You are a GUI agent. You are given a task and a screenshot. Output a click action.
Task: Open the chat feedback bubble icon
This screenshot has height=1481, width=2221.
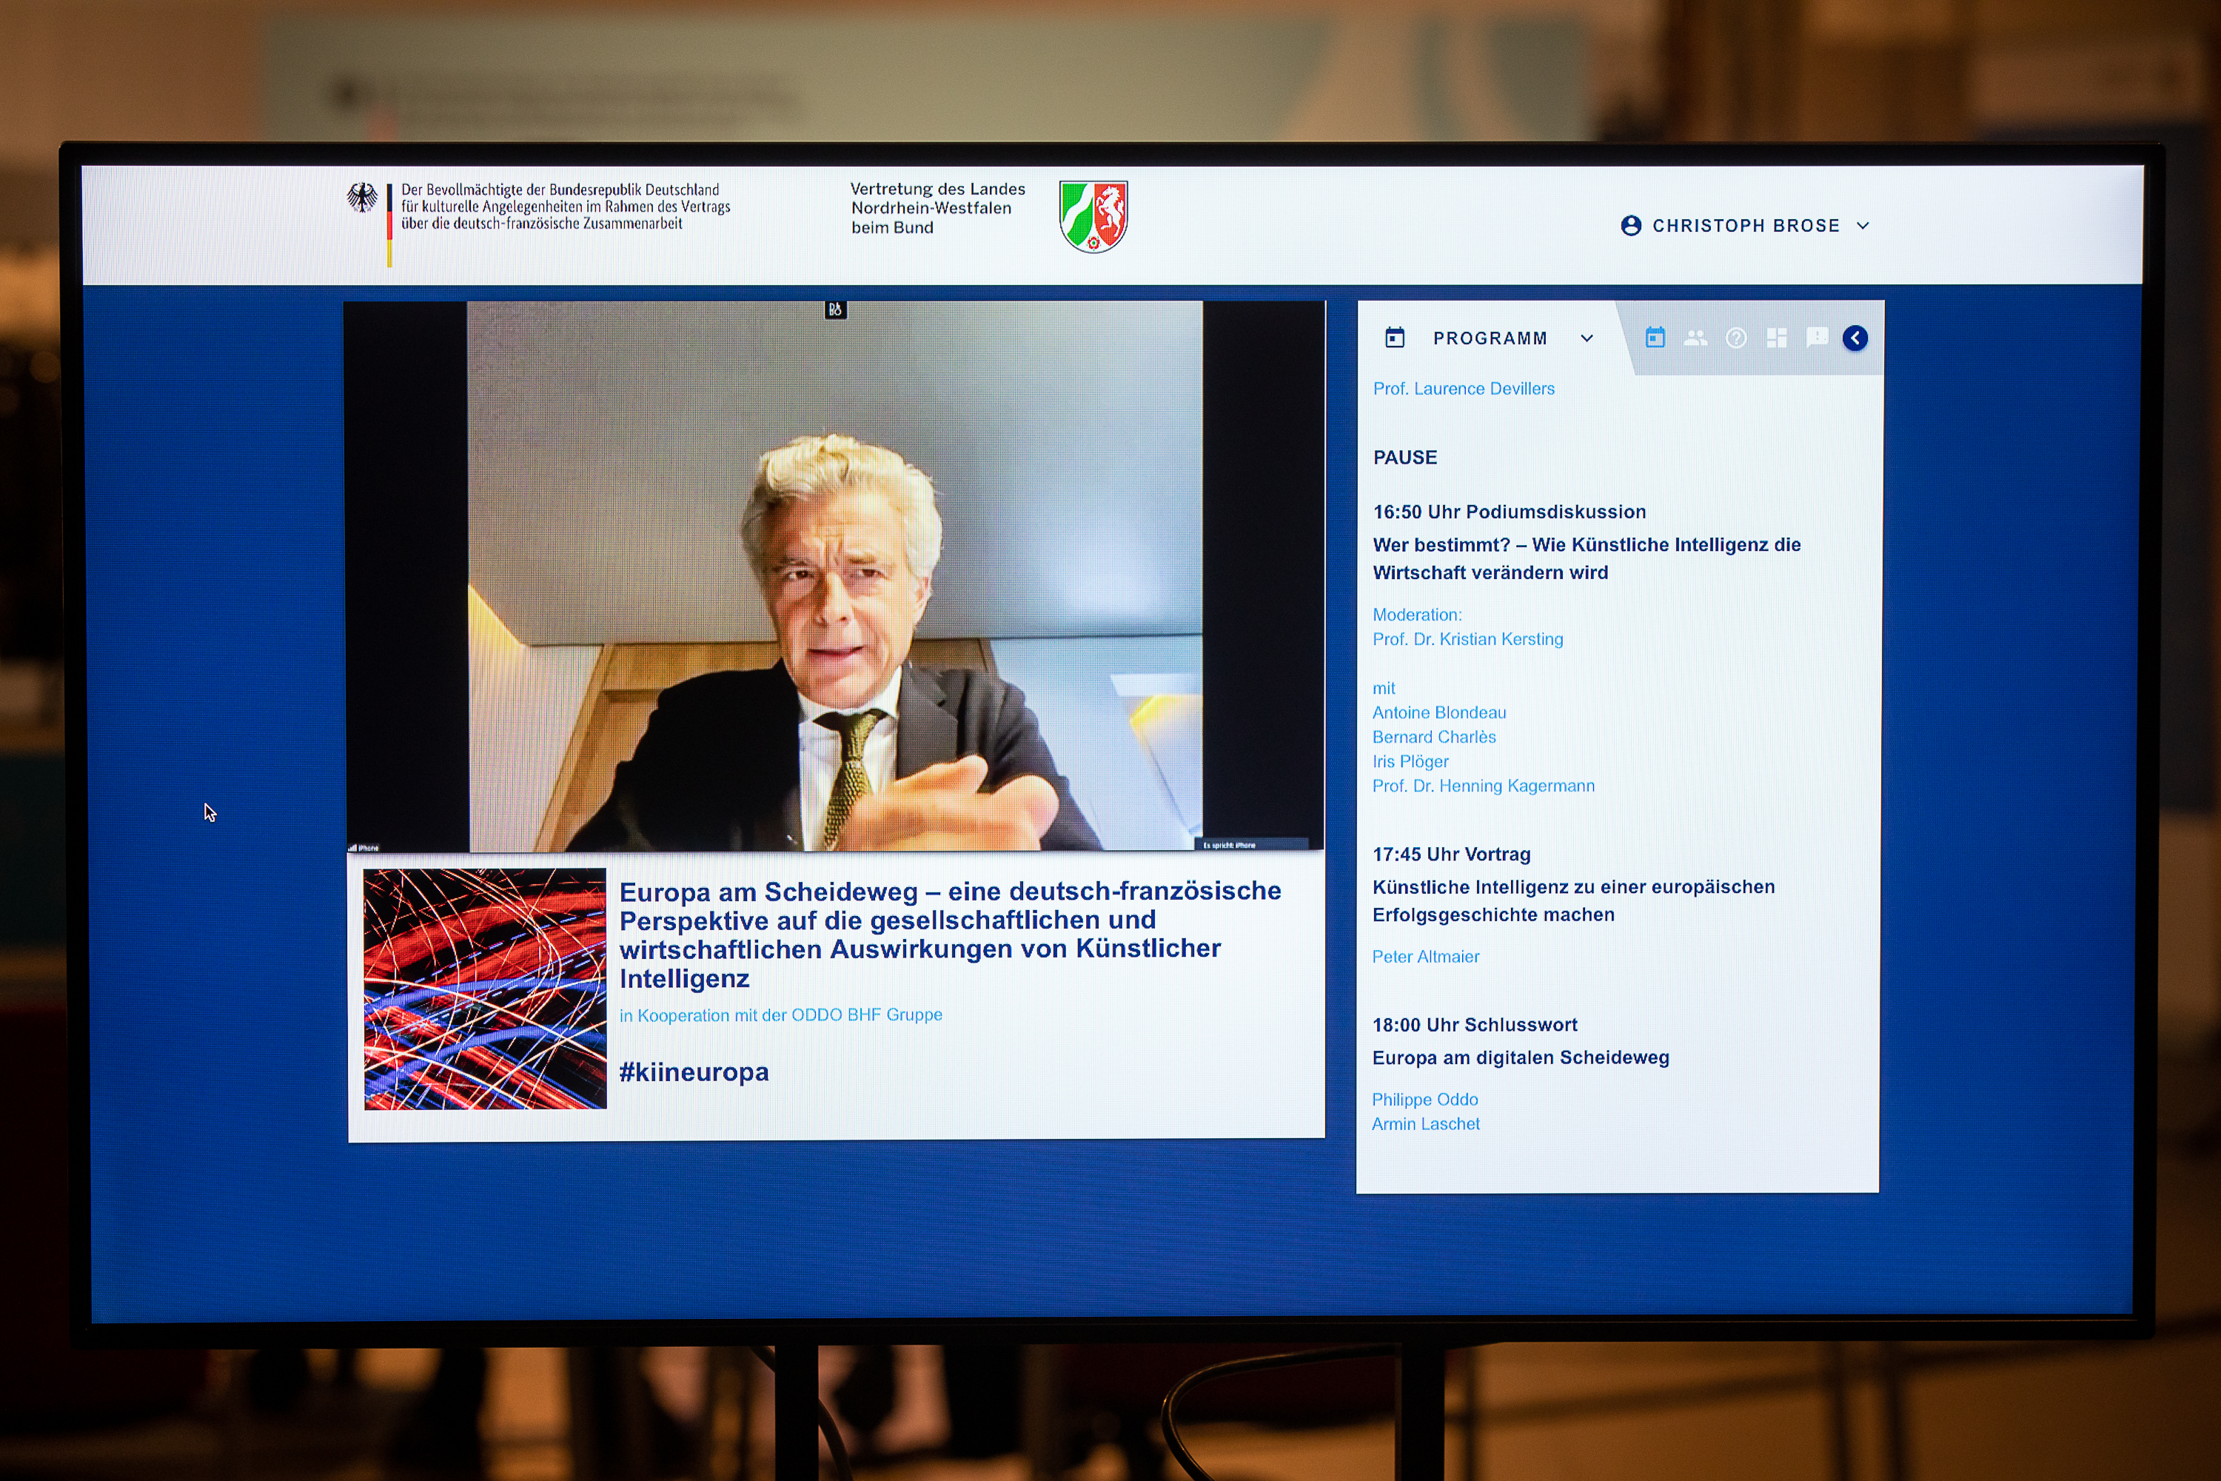1816,338
